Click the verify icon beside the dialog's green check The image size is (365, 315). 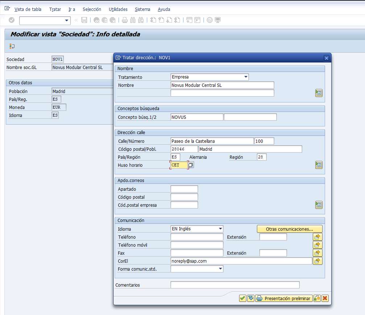251,298
